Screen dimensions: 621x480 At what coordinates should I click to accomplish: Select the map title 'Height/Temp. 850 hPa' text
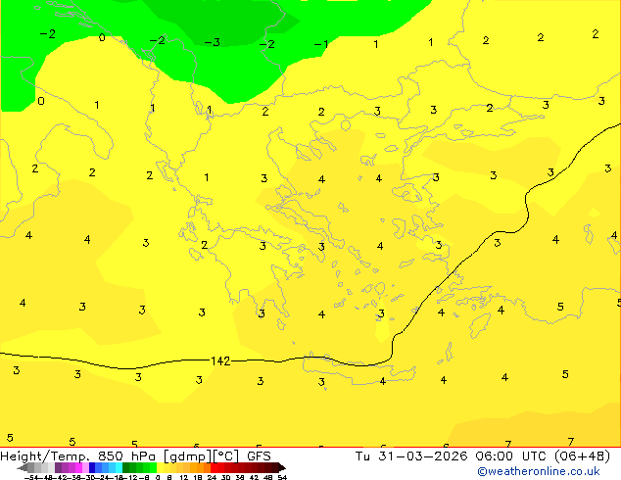[x=77, y=456]
